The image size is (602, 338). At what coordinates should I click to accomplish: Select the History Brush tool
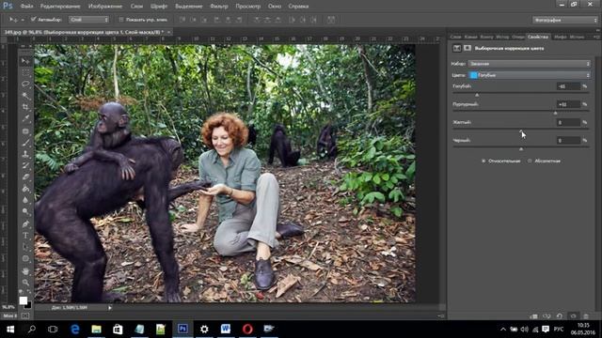tap(25, 165)
